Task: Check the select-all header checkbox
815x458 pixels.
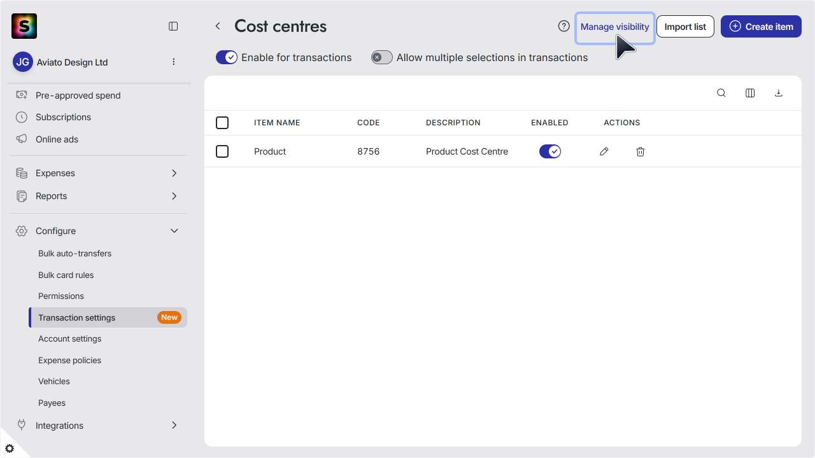Action: coord(222,123)
